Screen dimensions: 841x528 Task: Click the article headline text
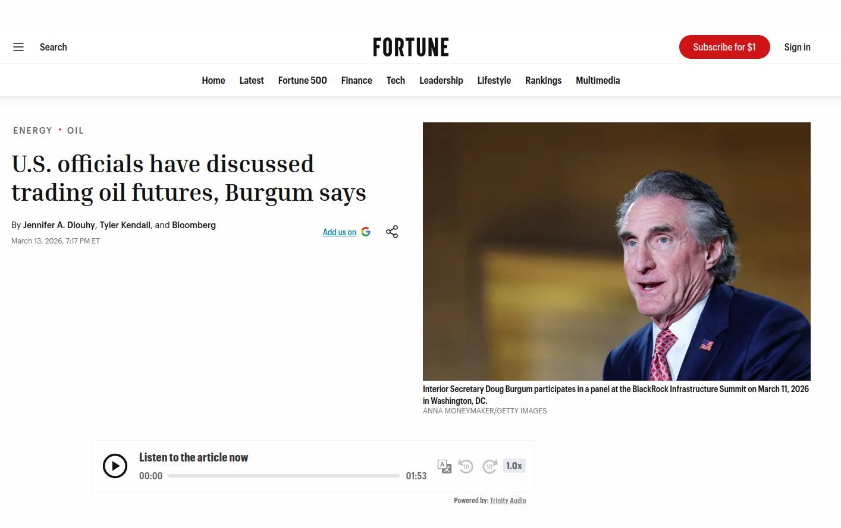coord(189,178)
